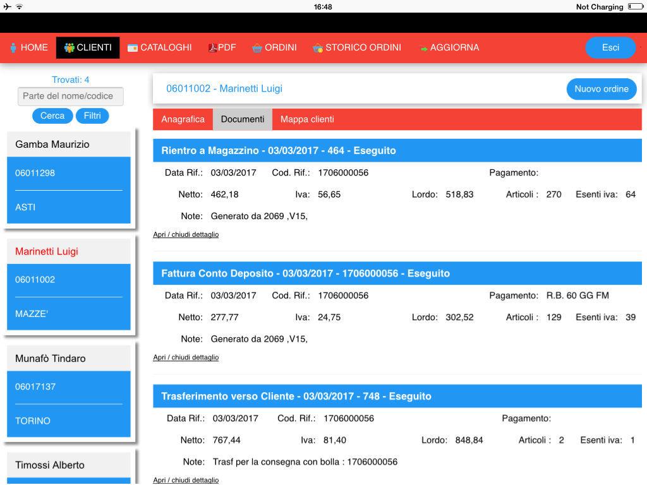Click Lordo value 518,83
This screenshot has height=485, width=647.
pos(459,195)
